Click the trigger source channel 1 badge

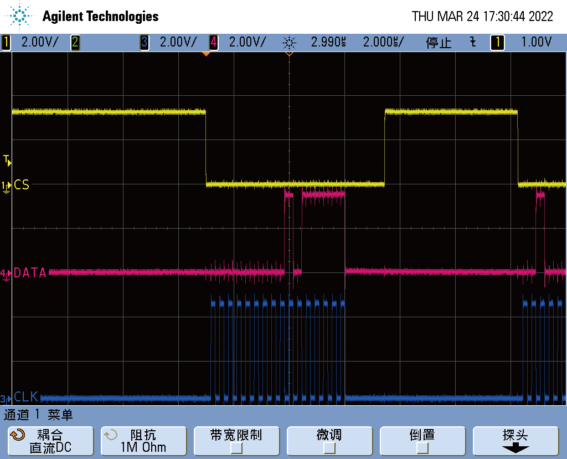click(x=497, y=42)
